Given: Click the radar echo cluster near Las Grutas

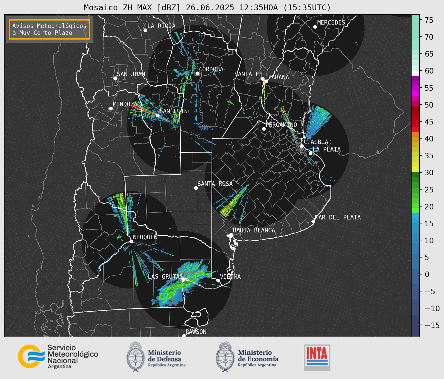Looking at the screenshot, I should click(x=182, y=284).
